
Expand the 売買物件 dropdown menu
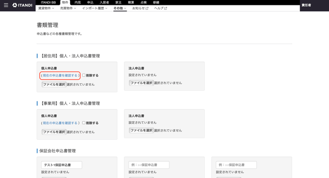click(68, 8)
